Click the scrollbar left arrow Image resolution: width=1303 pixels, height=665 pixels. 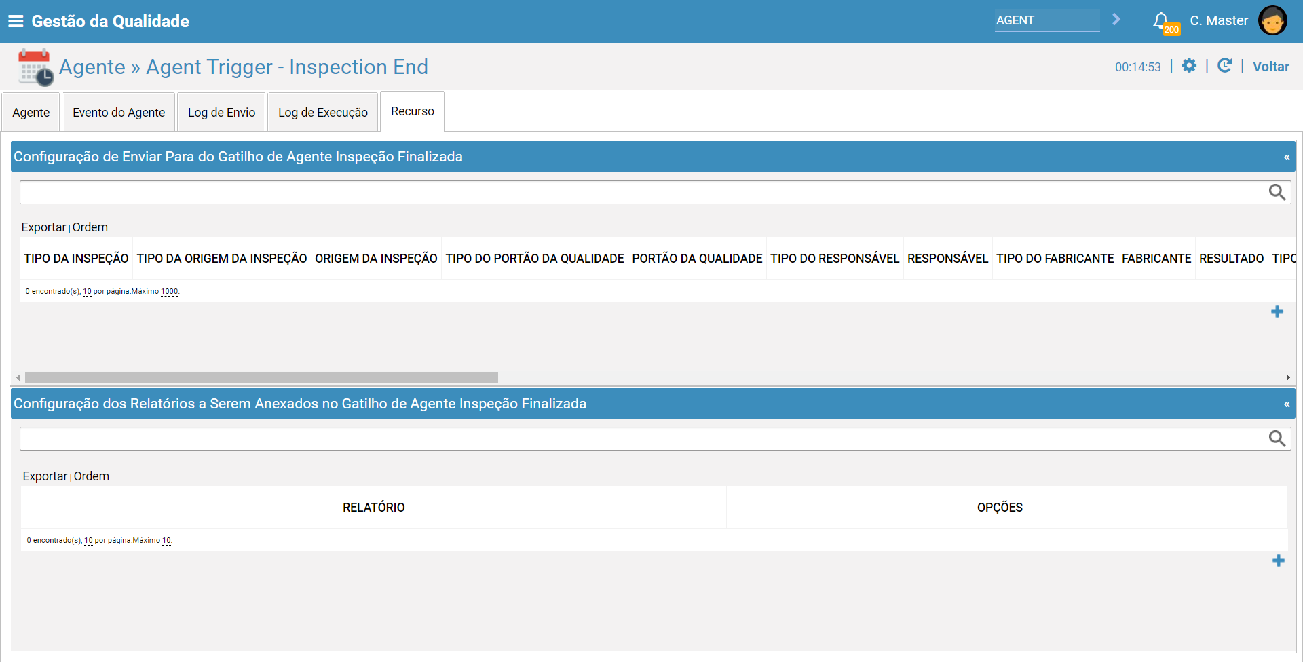(x=18, y=377)
